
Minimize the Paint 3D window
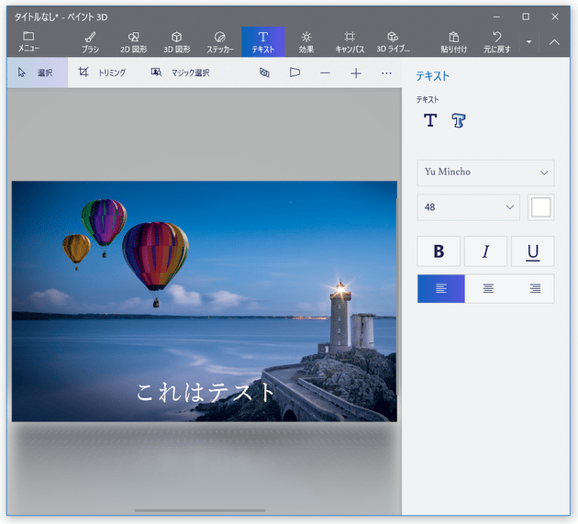click(496, 17)
